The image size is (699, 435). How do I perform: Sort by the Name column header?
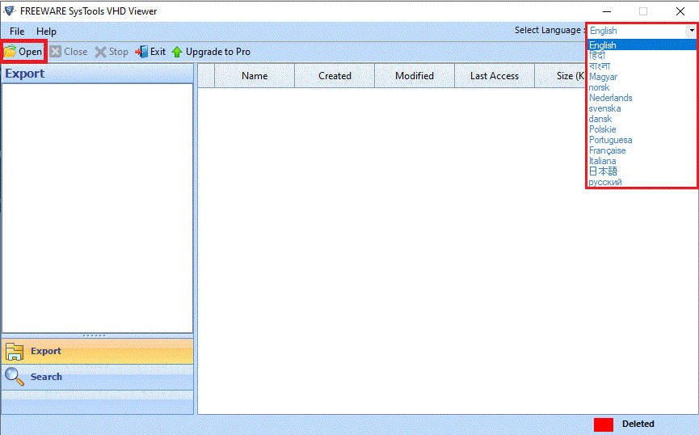coord(255,76)
